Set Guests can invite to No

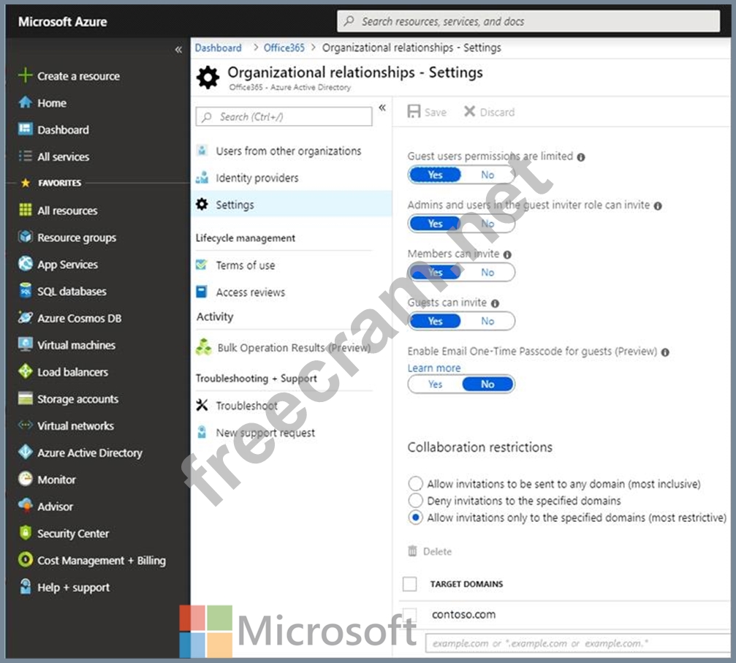487,321
